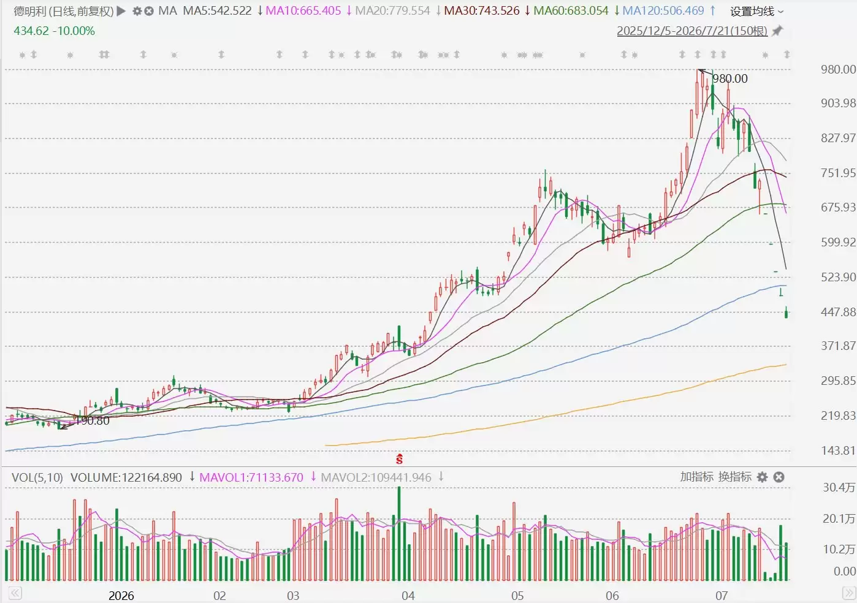Click the 827.97 price axis label
The image size is (857, 603).
point(839,138)
